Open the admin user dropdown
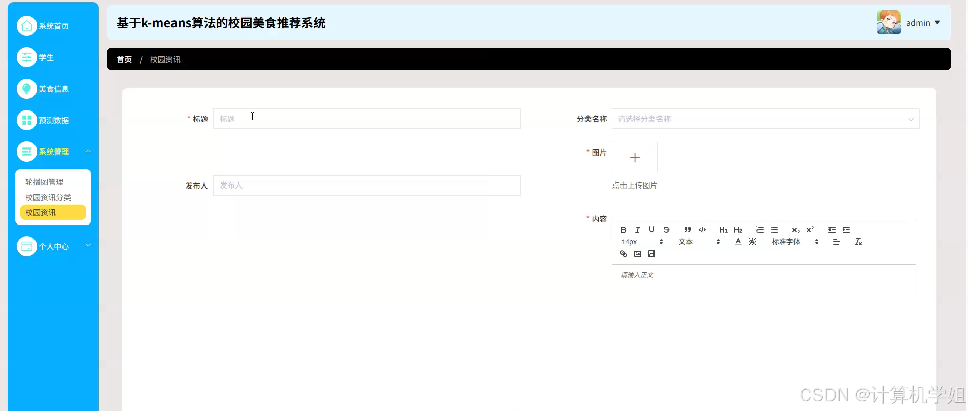 click(923, 23)
